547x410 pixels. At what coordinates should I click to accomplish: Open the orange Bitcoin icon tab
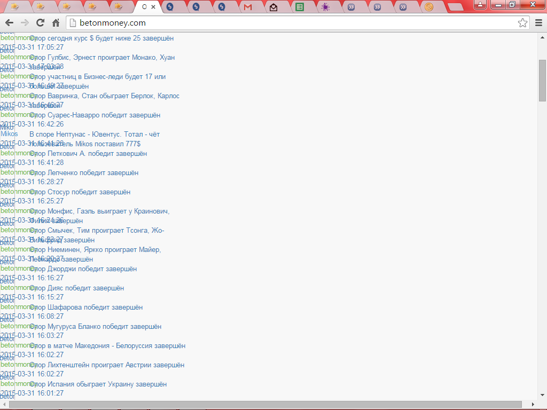pyautogui.click(x=429, y=7)
